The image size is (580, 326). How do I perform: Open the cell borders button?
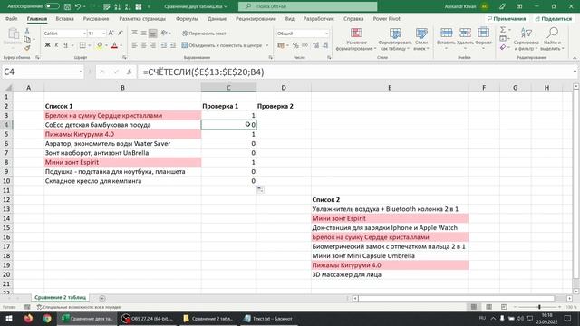[x=82, y=45]
